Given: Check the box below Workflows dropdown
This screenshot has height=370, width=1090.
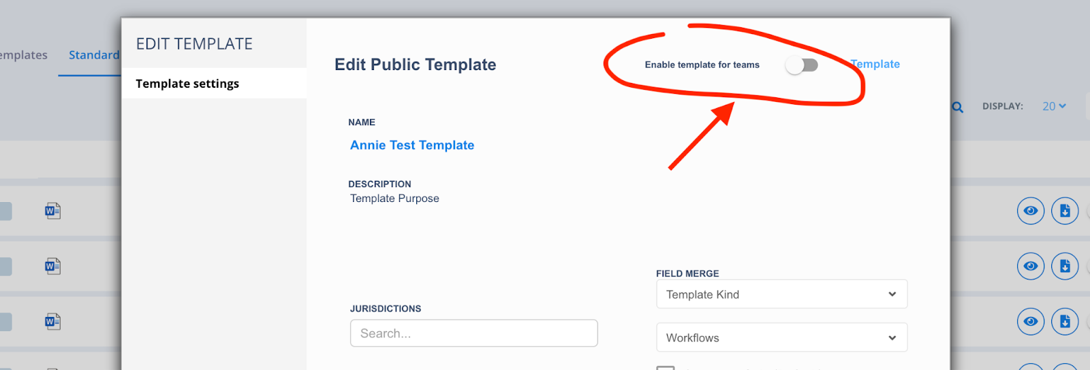Looking at the screenshot, I should pyautogui.click(x=666, y=367).
